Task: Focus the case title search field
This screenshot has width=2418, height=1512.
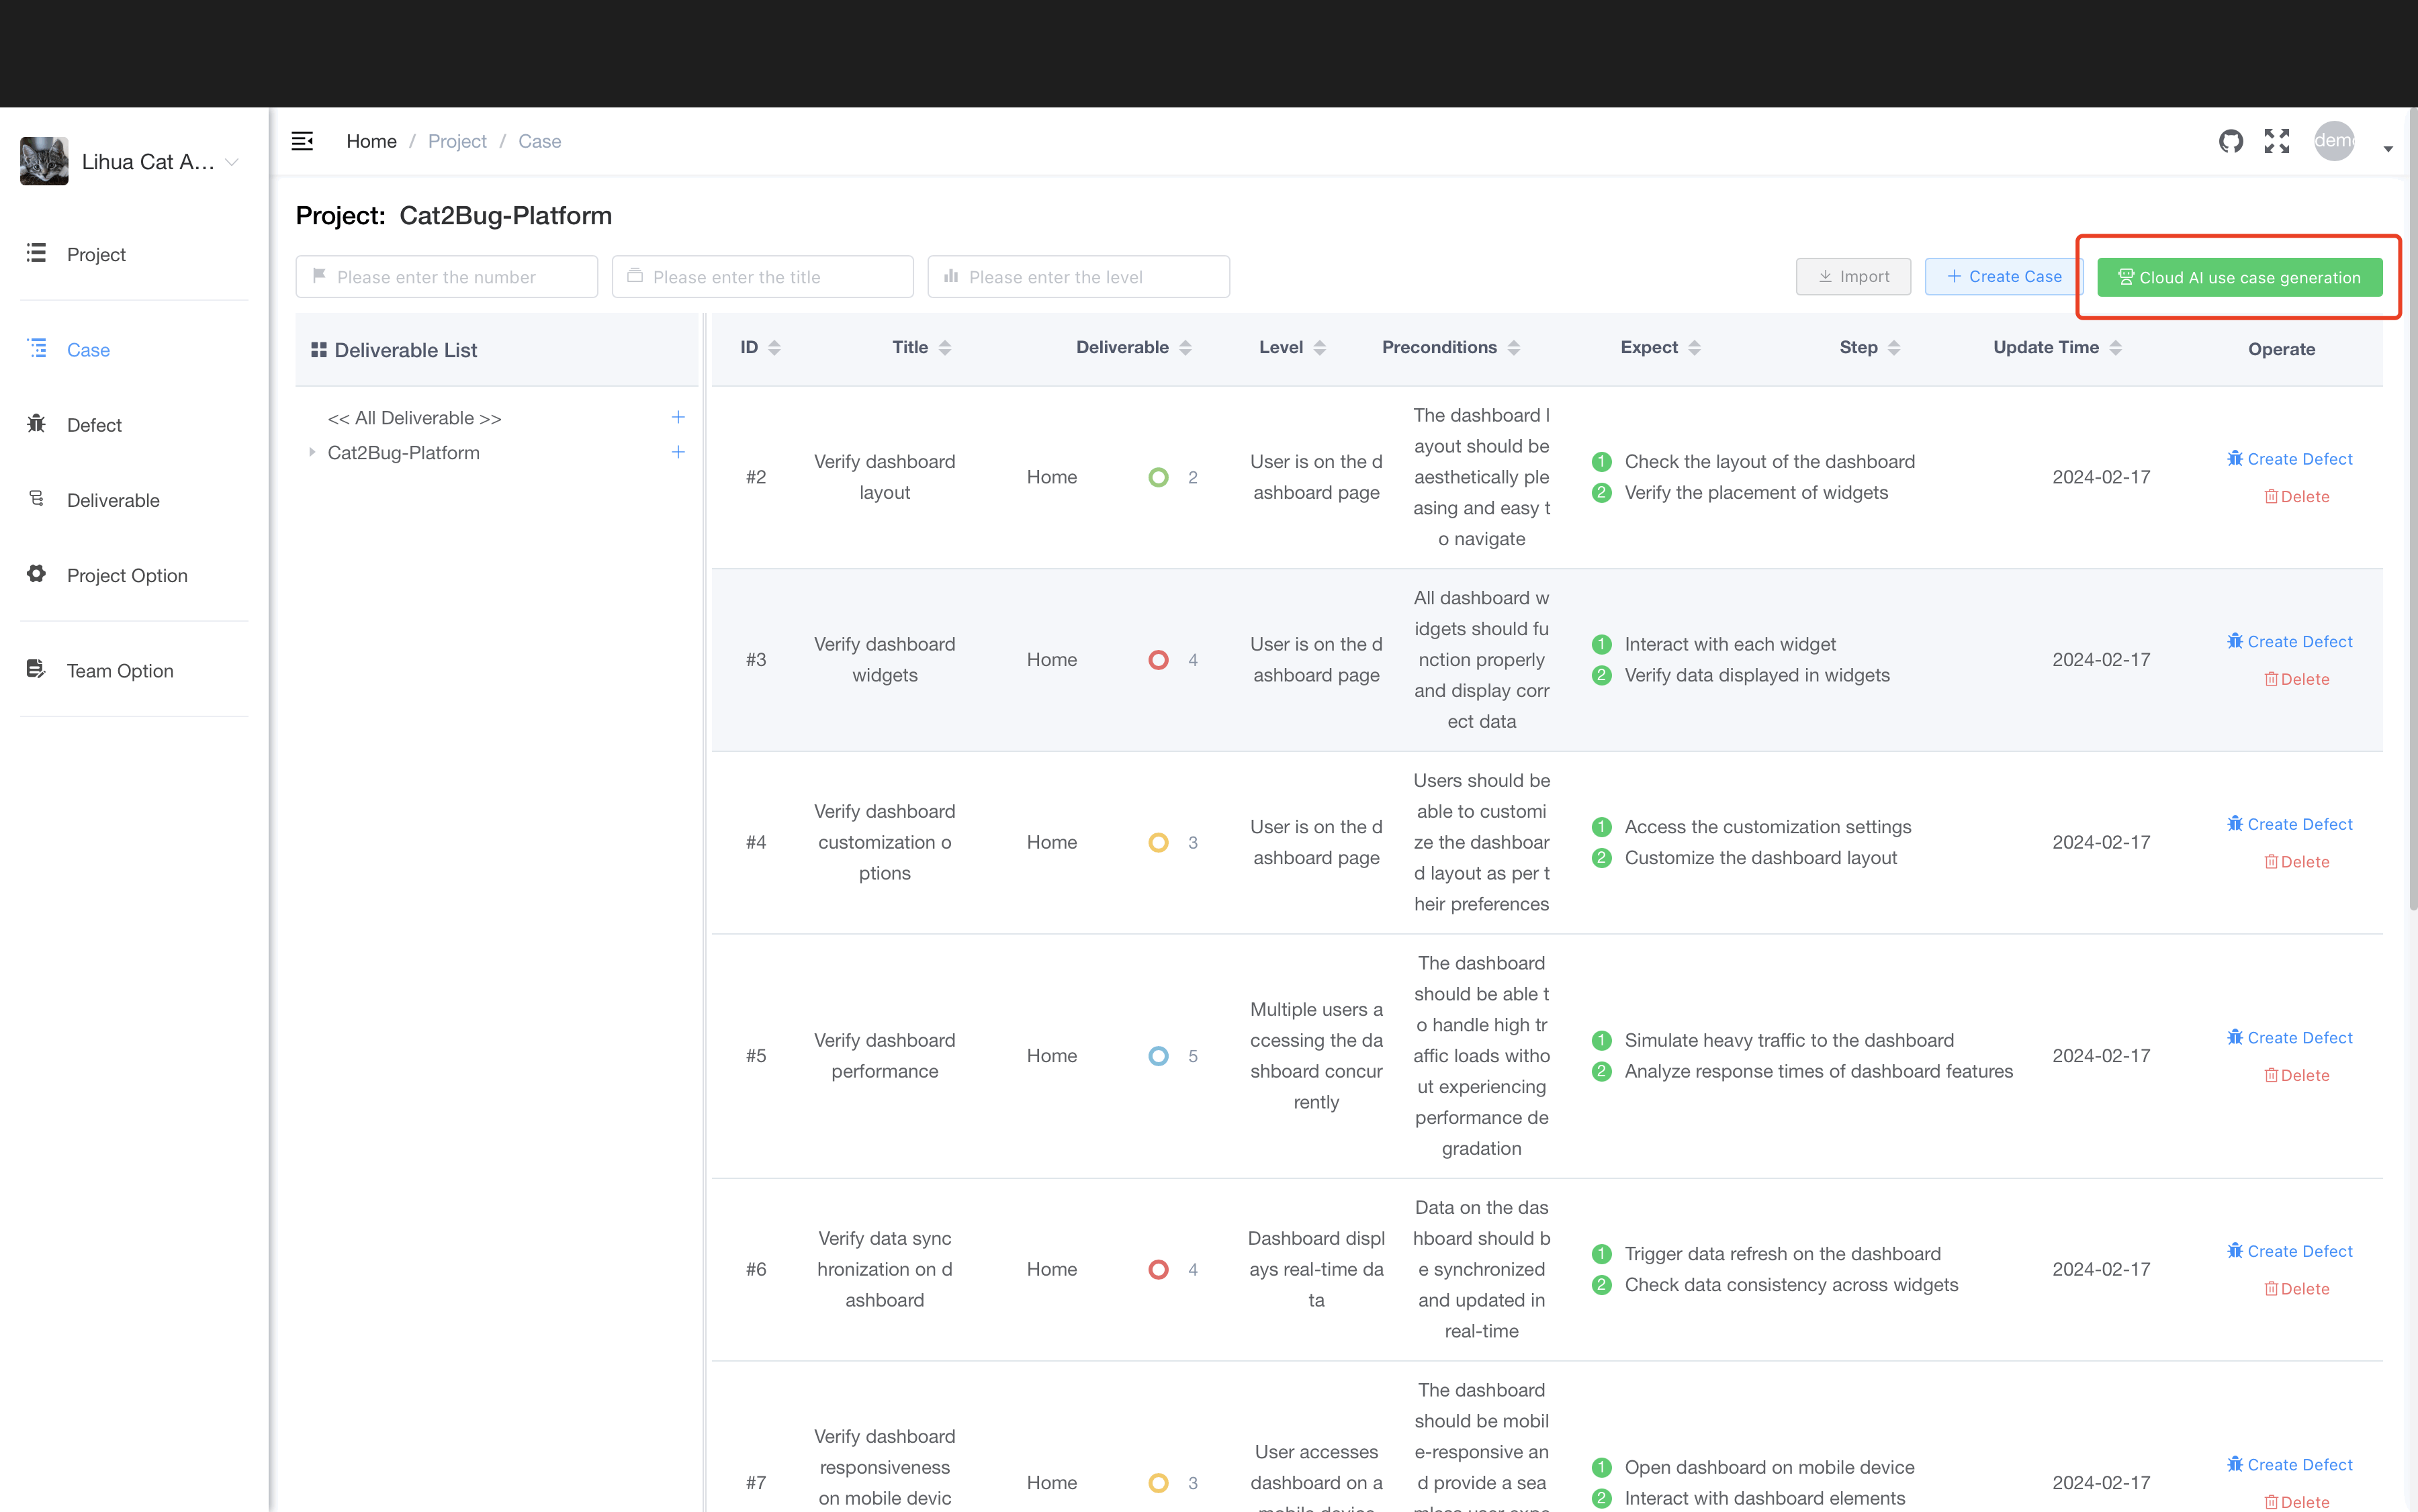Action: (762, 277)
